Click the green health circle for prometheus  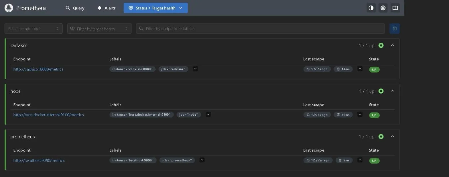pos(381,136)
